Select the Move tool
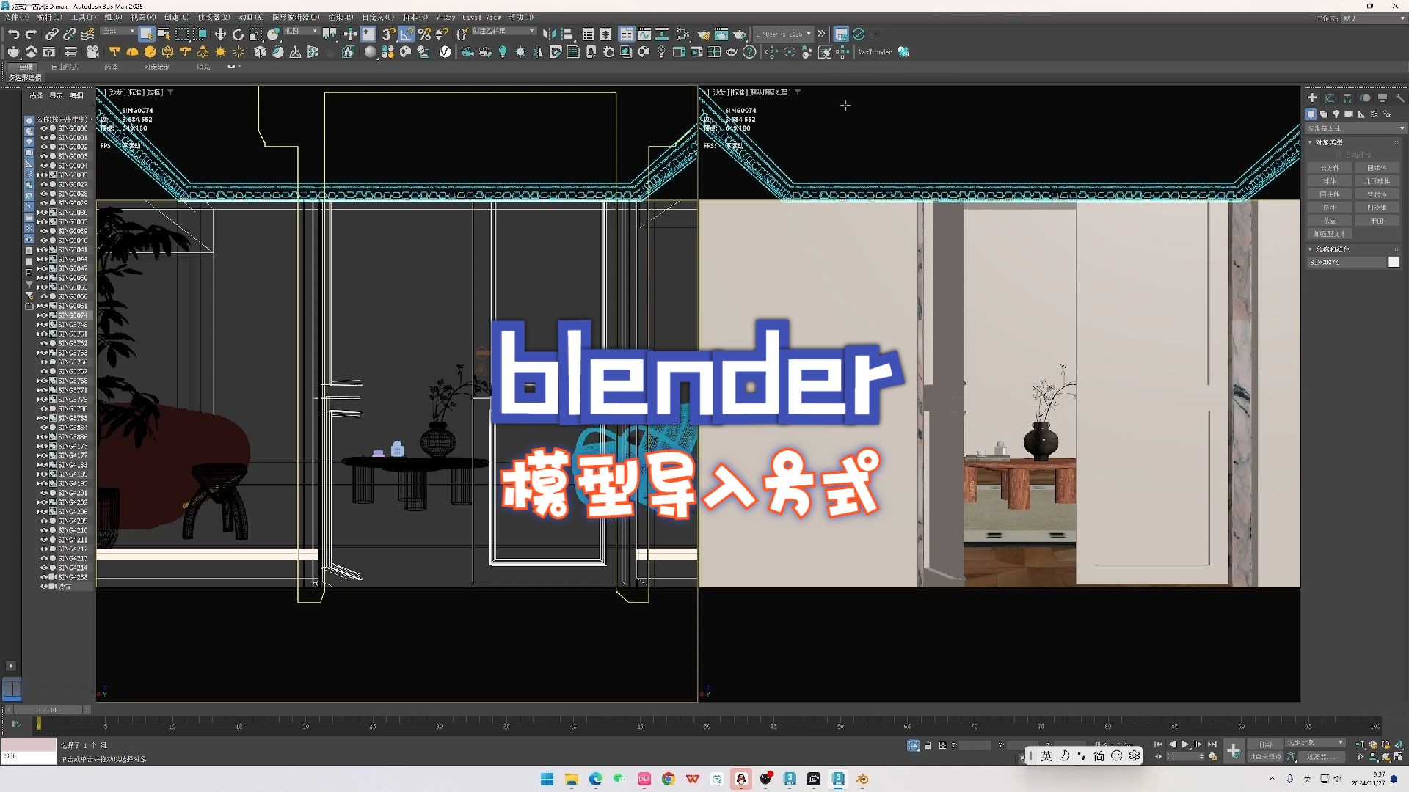The height and width of the screenshot is (792, 1409). coord(220,34)
